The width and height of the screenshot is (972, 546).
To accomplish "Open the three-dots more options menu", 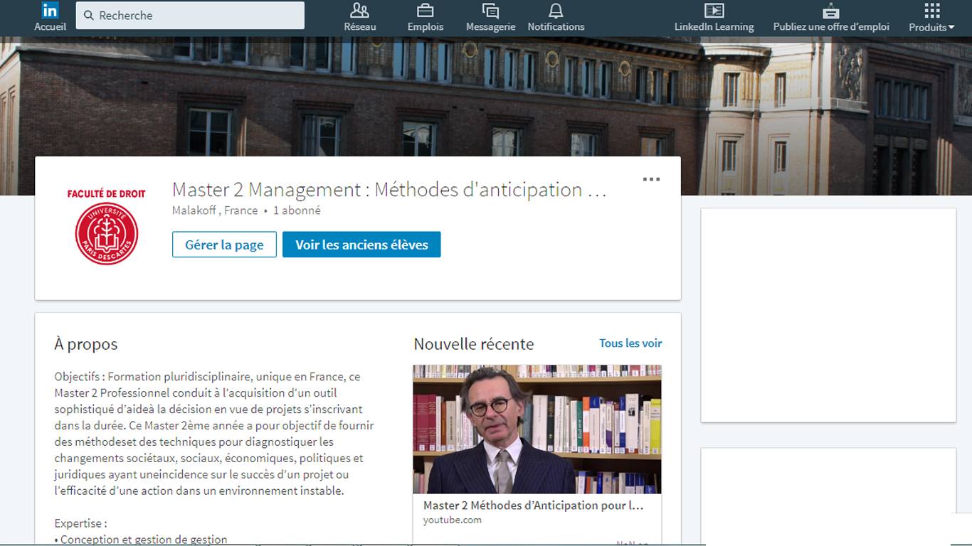I will pos(651,179).
